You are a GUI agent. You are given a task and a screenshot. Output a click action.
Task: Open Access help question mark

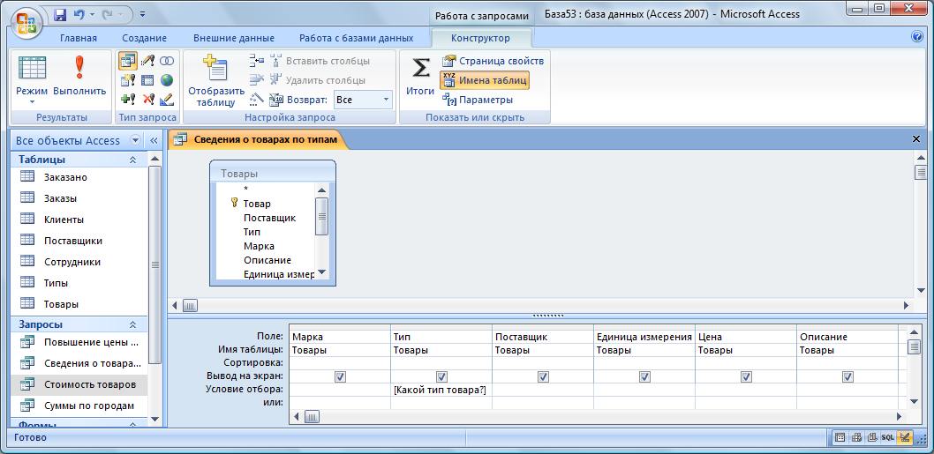pos(916,37)
